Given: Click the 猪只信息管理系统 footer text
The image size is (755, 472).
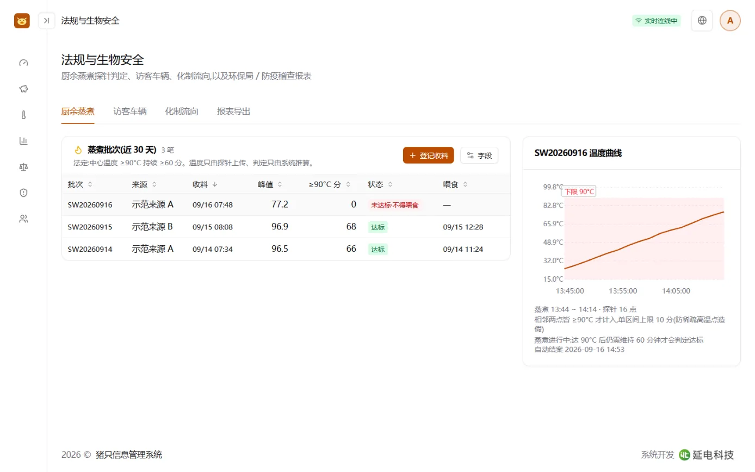Looking at the screenshot, I should 128,455.
